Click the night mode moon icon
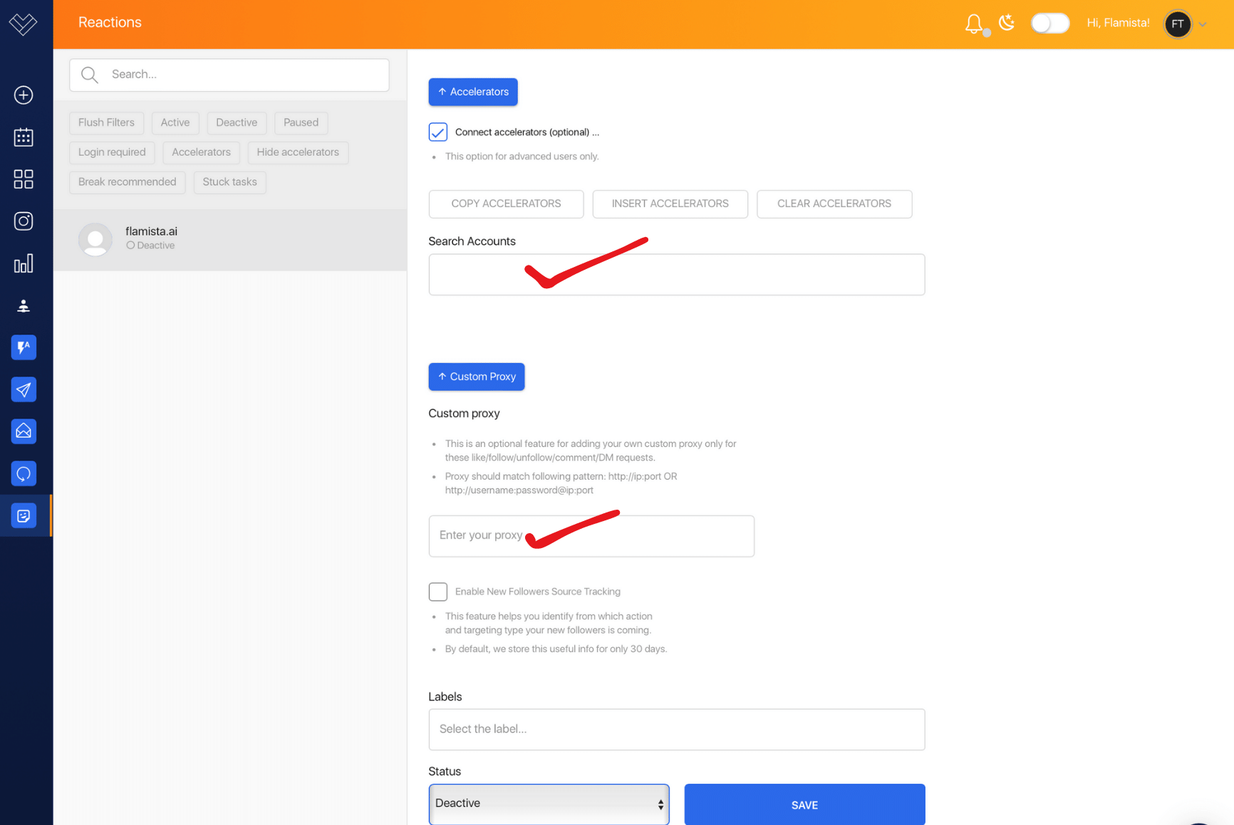1234x825 pixels. pyautogui.click(x=1007, y=23)
